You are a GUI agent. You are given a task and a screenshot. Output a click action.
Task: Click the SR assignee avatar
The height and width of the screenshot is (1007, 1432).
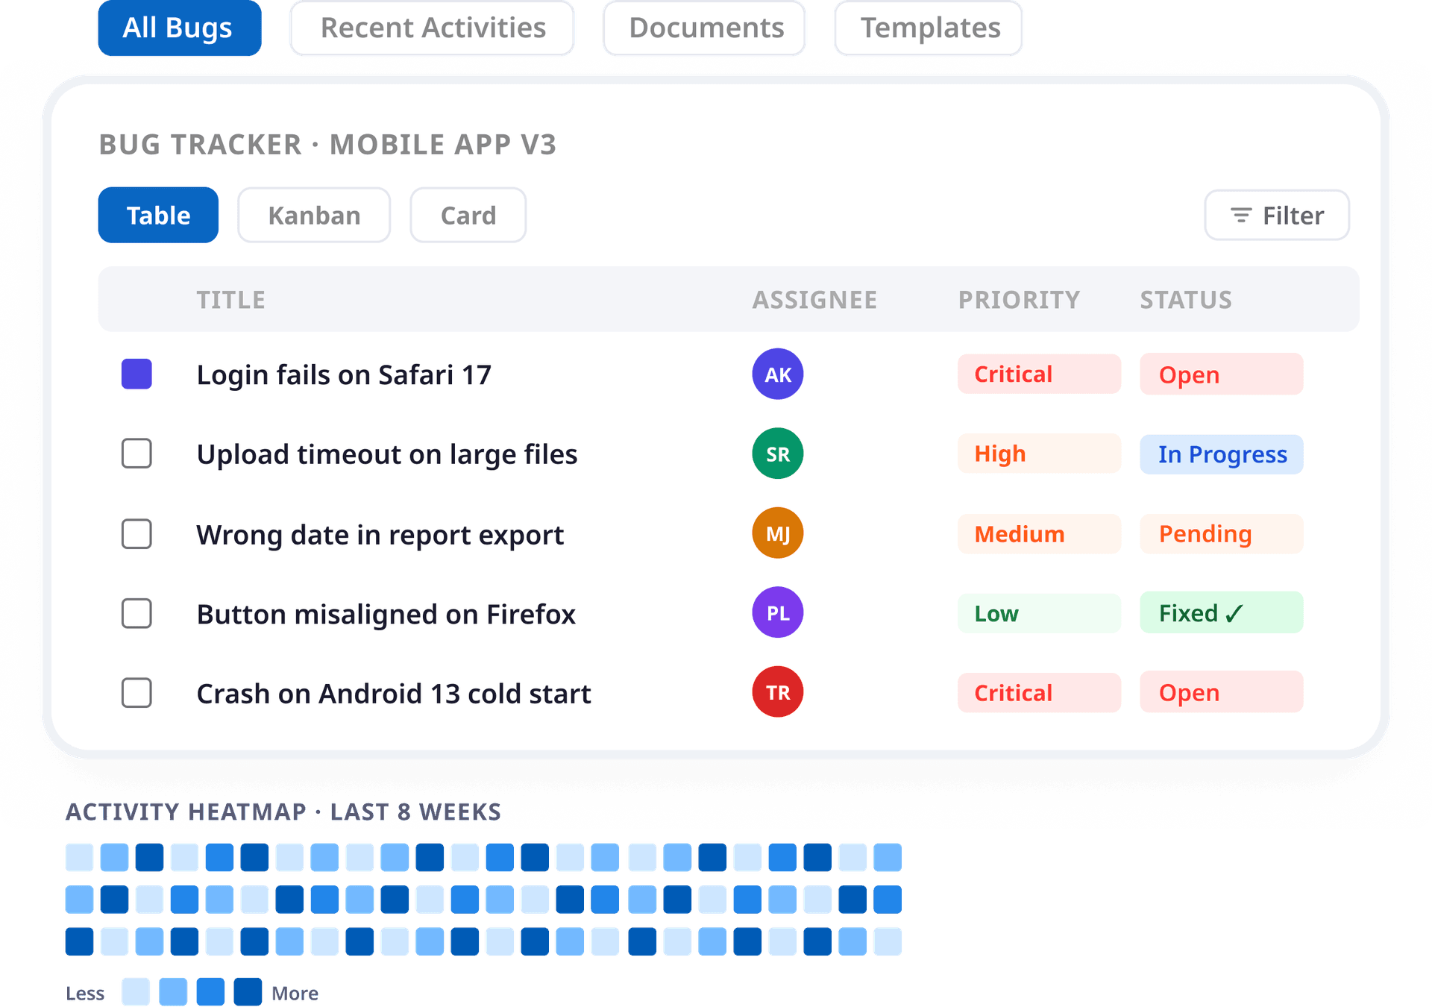777,454
